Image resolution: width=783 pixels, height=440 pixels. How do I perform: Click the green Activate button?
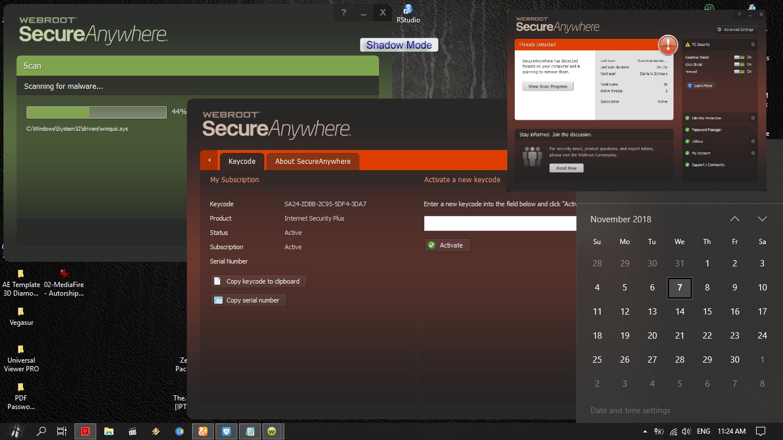(448, 245)
